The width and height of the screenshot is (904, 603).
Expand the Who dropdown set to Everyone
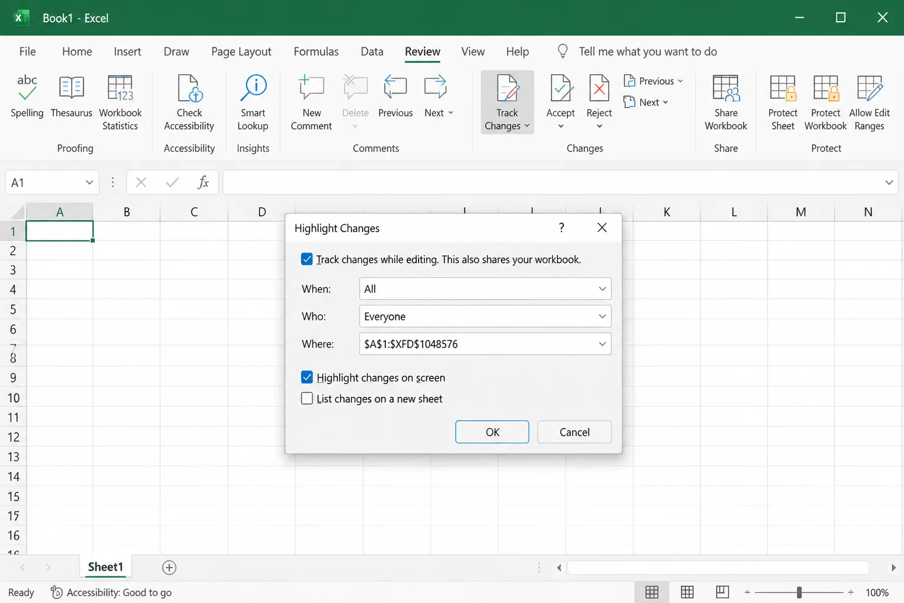(602, 316)
